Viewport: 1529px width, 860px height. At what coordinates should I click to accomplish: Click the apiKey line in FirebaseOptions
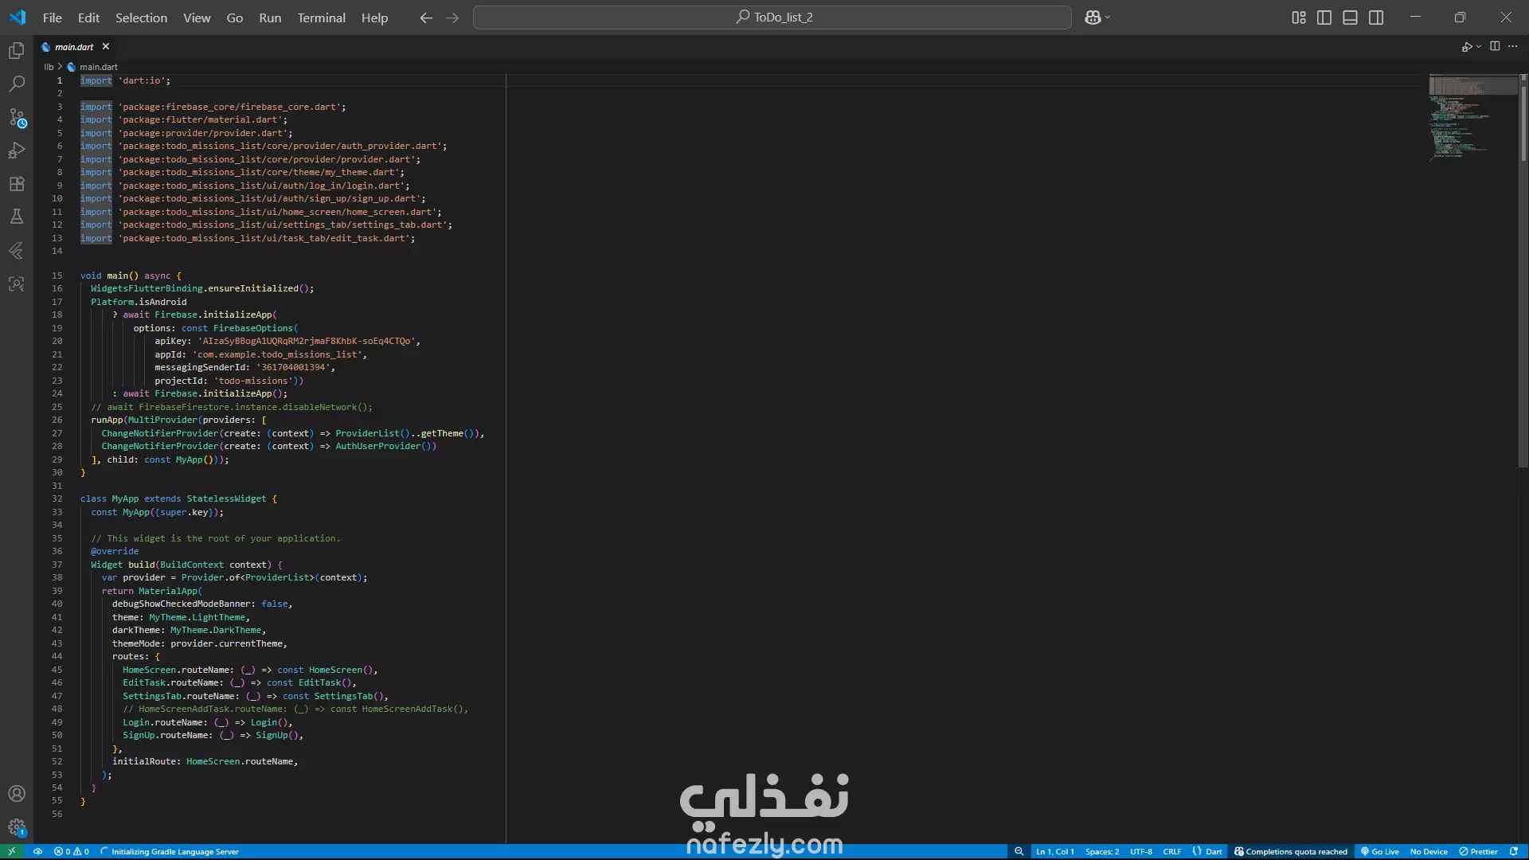287,341
